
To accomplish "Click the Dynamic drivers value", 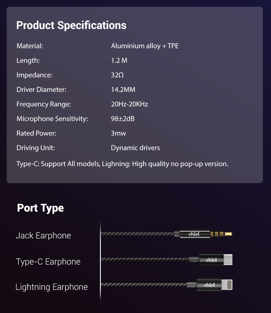I will point(135,148).
